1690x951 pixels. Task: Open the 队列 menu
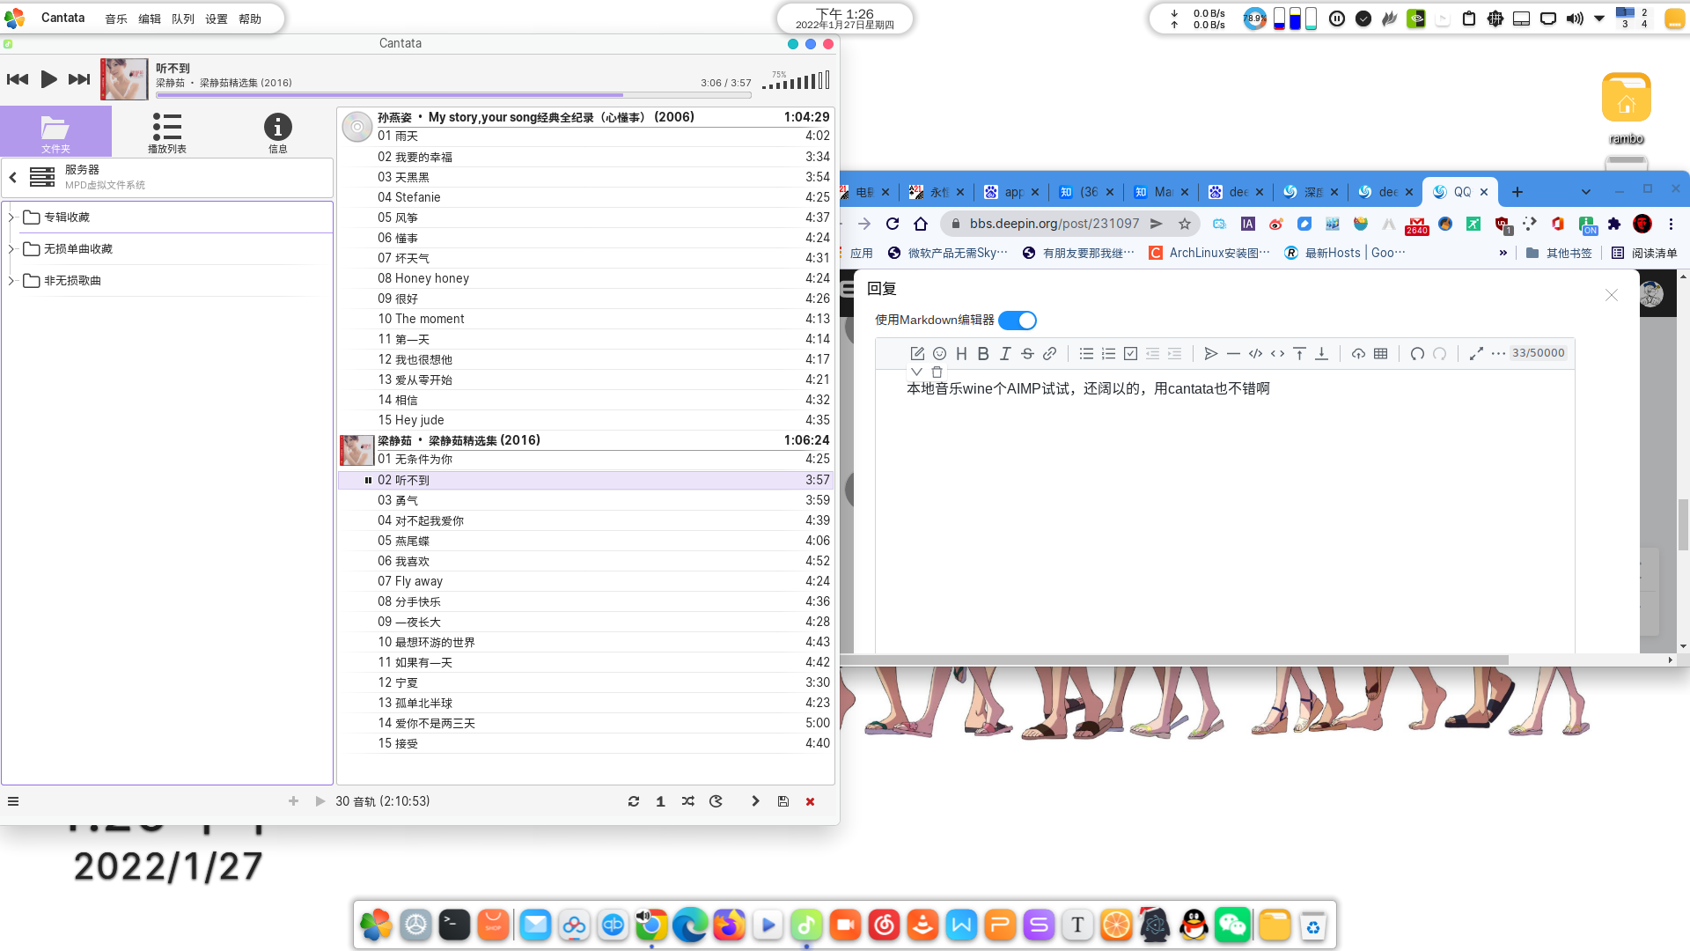tap(182, 18)
